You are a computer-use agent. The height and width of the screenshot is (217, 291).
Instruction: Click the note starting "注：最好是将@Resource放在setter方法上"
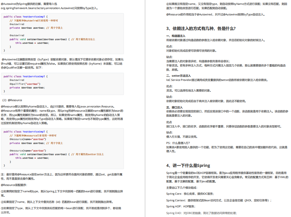pos(62,177)
